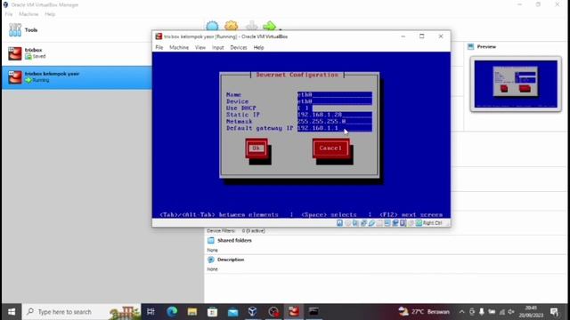Open File menu in VM window
The image size is (570, 320).
(x=159, y=47)
